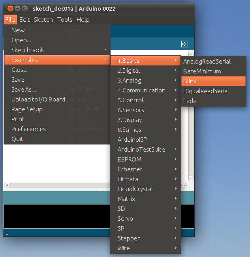Close the Arduino window with the red button
Viewport: 250px width, 257px height.
10,8
